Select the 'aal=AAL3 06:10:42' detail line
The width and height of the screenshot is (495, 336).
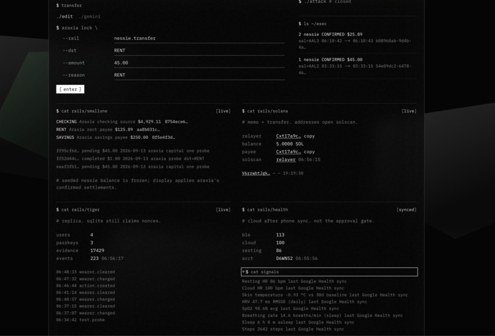pyautogui.click(x=355, y=44)
